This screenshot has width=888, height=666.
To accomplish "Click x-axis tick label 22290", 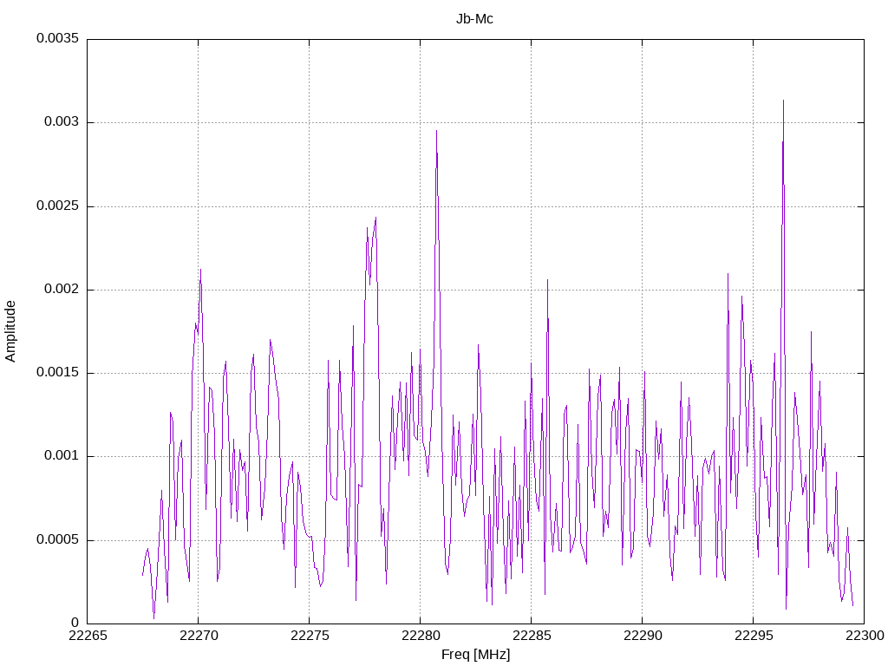I will [x=643, y=636].
